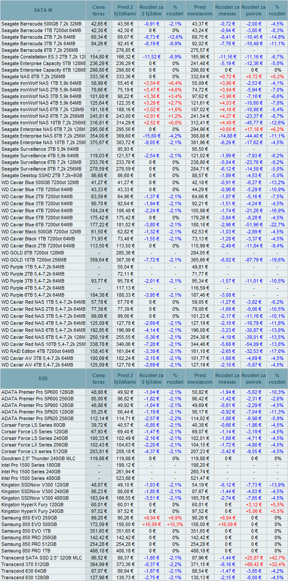Select 351,65 € current price of Samsung 850 EVO 1TB
This screenshot has height=581, width=288.
[x=99, y=531]
